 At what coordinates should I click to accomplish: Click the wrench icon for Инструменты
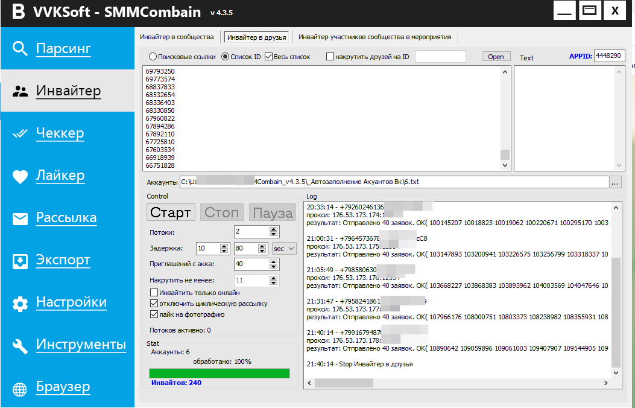coord(21,345)
